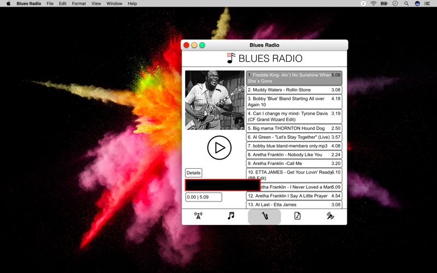This screenshot has width=437, height=273.
Task: Select track 1 Freddie King Ain't No Sunshine
Action: coord(294,78)
